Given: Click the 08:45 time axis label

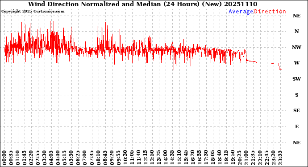Looking at the screenshot, I should tap(105, 158).
